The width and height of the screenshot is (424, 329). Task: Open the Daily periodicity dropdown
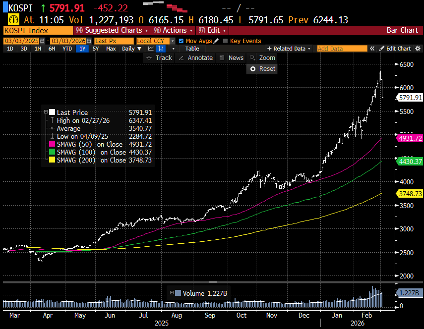[130, 49]
